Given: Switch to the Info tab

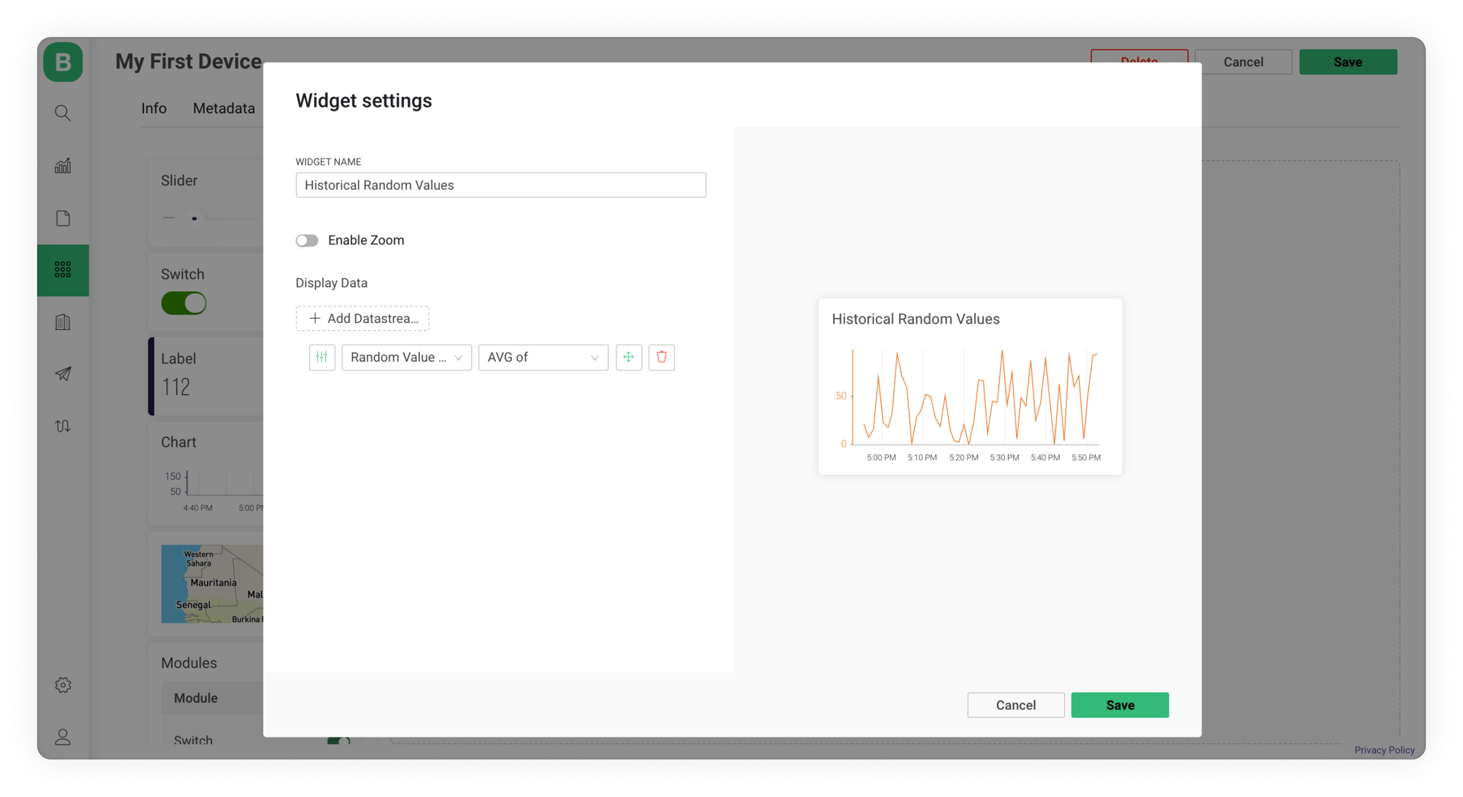Looking at the screenshot, I should (154, 109).
